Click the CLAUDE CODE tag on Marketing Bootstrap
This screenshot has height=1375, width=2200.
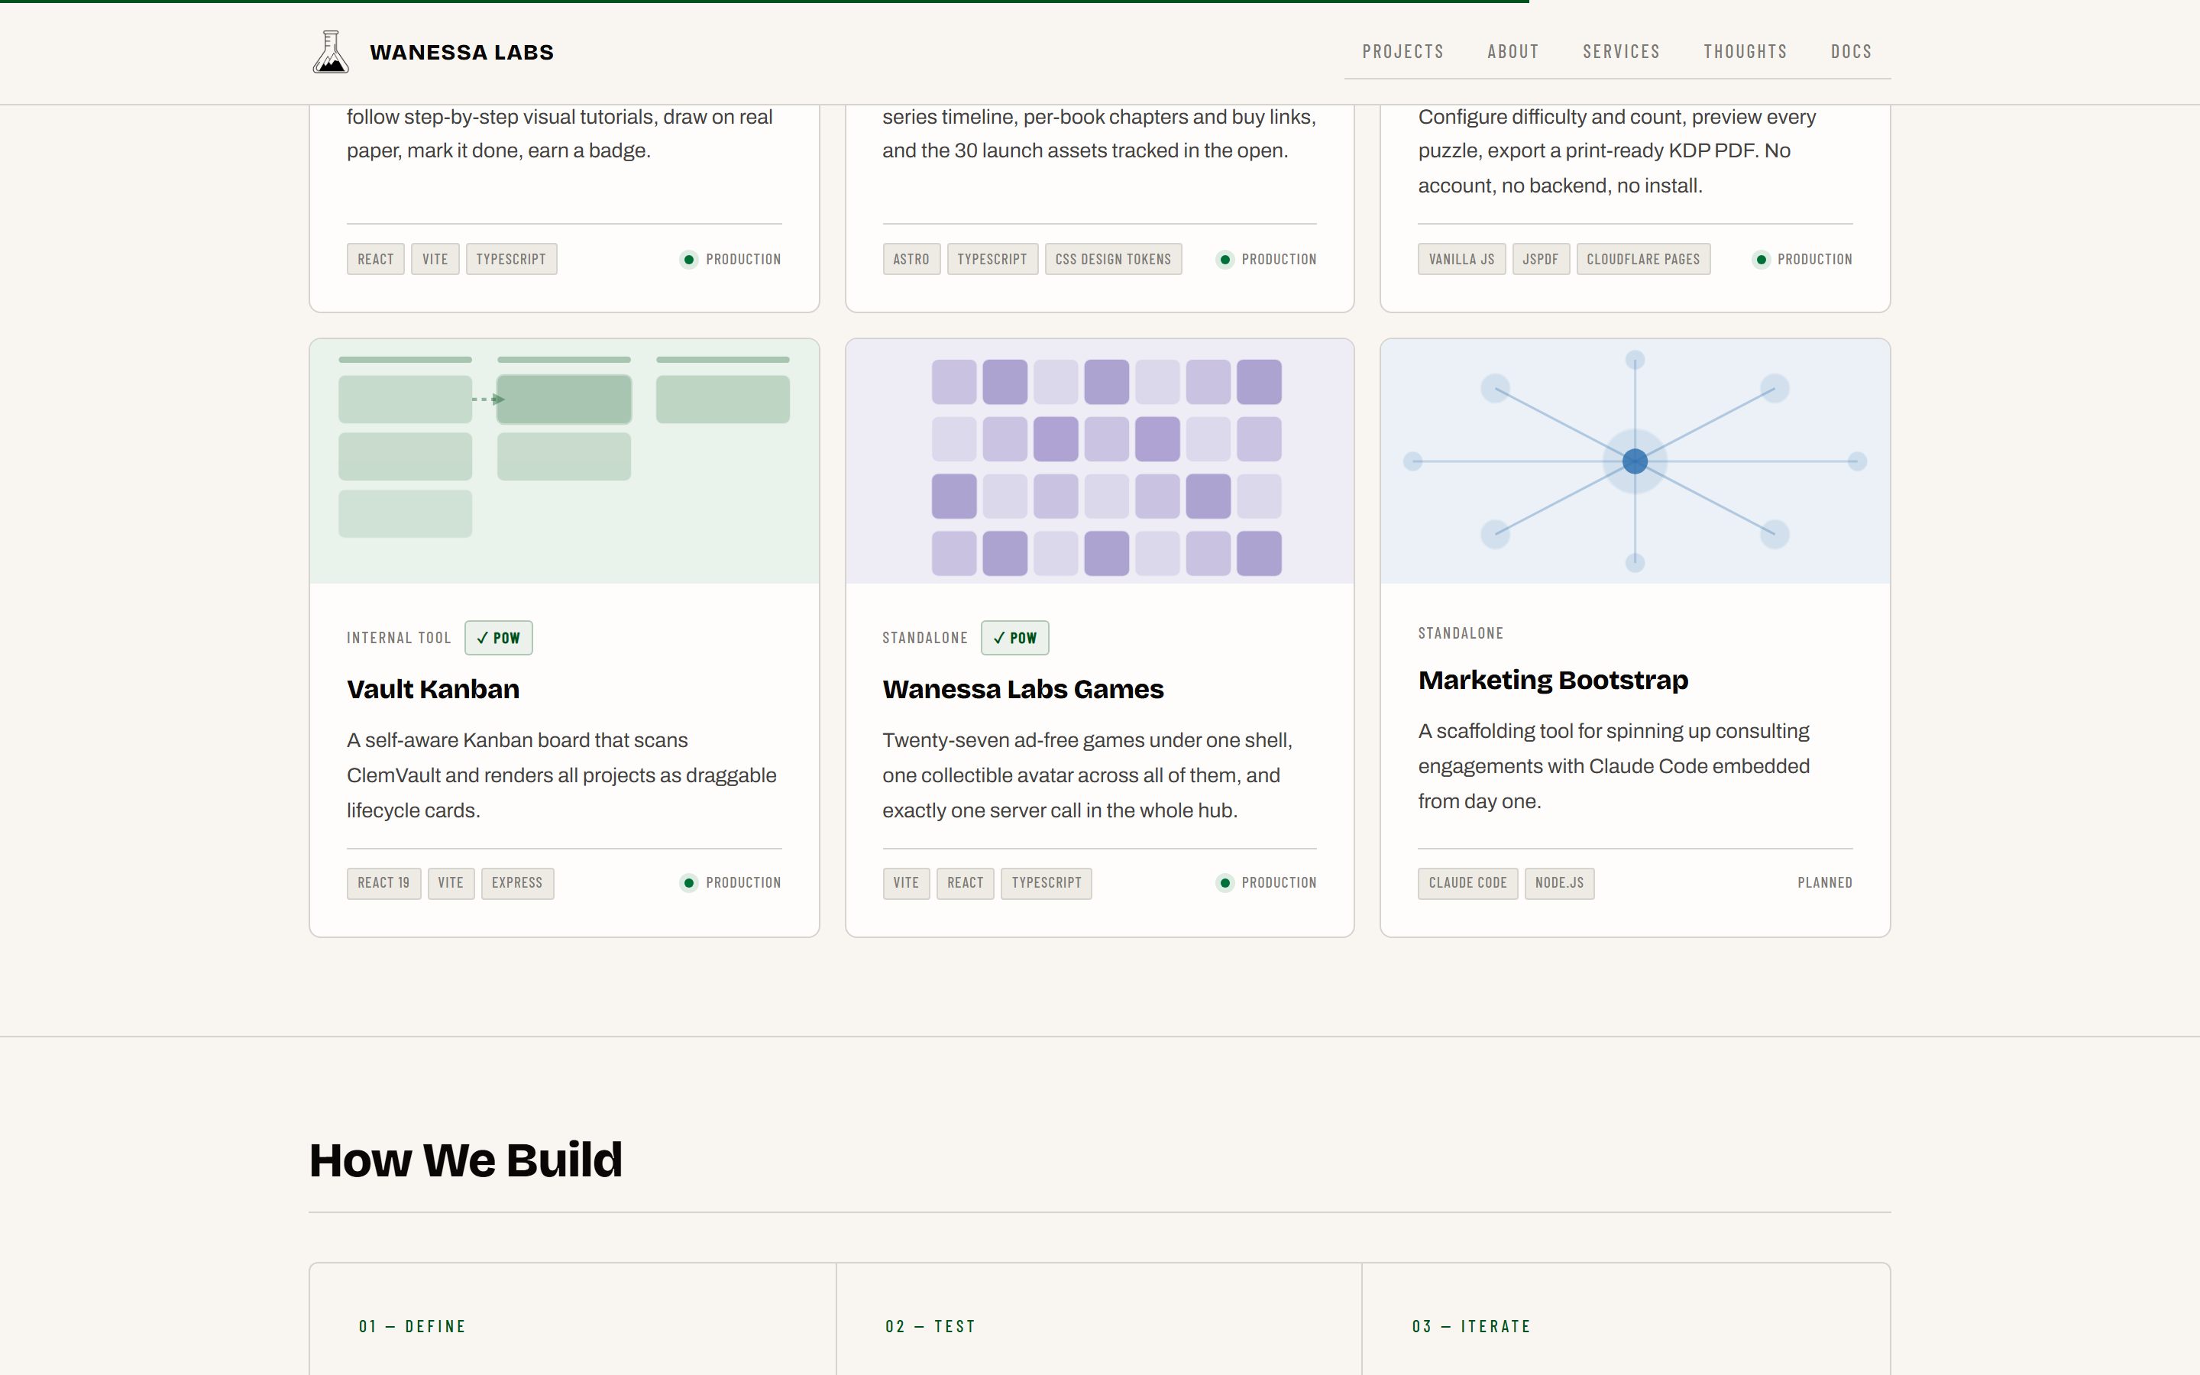[1467, 883]
